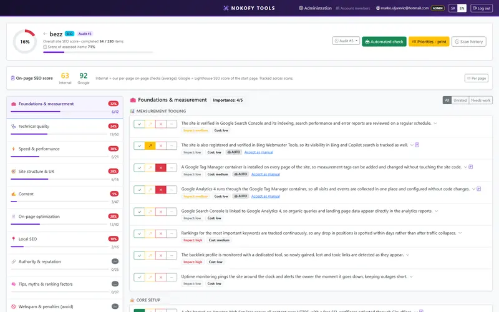The height and width of the screenshot is (312, 499).
Task: Click the user email marko.uljarevic@hotmail.com
Action: pyautogui.click(x=402, y=8)
